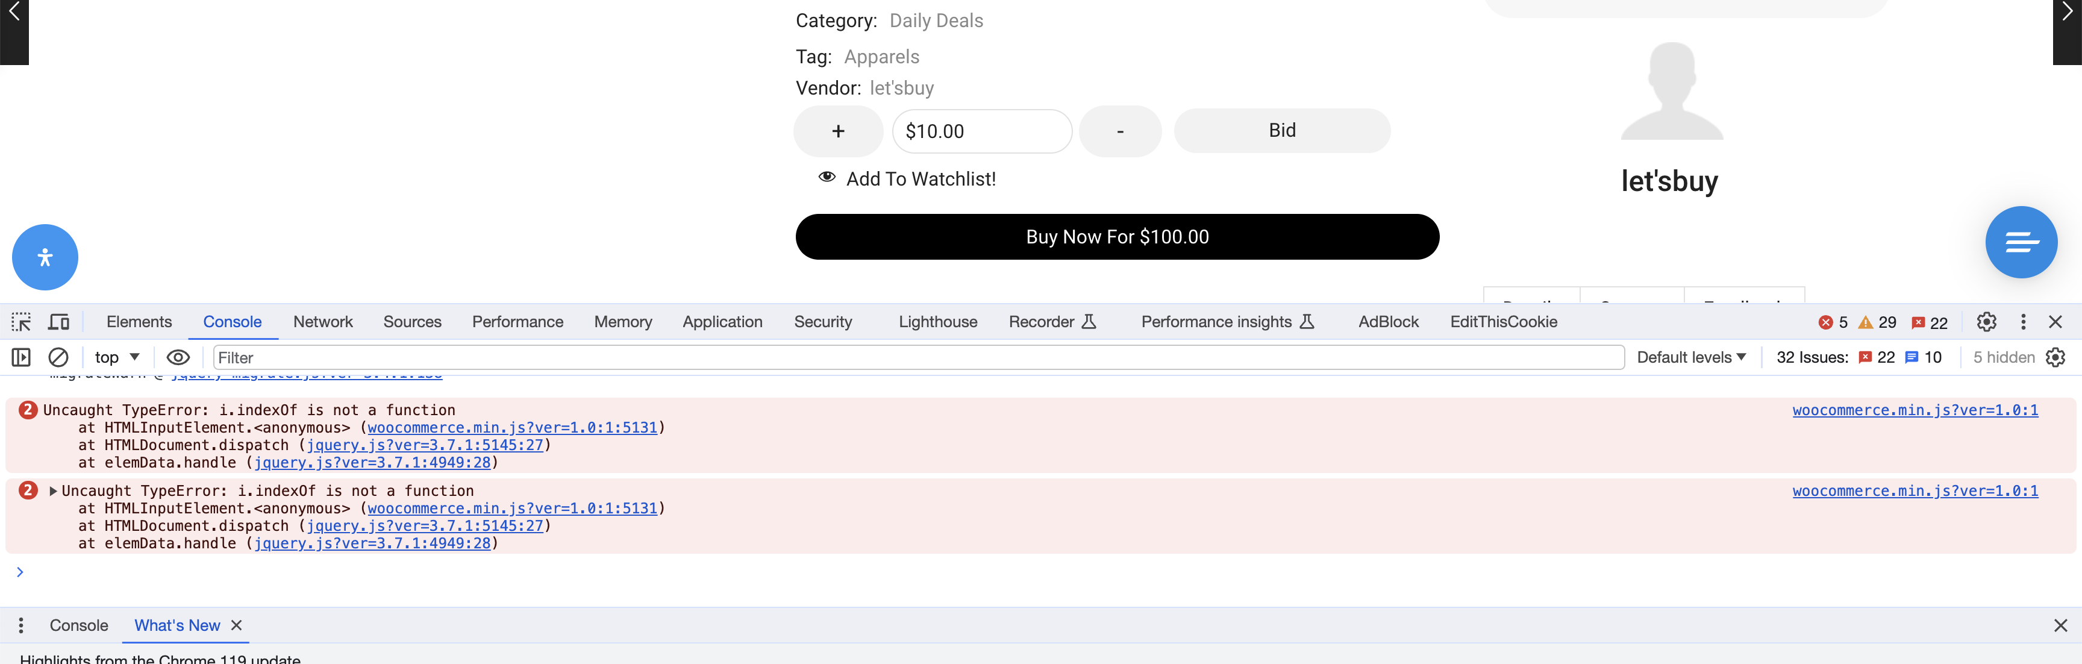2082x664 pixels.
Task: Open the drawer three-dot menu beside Console
Action: [21, 625]
